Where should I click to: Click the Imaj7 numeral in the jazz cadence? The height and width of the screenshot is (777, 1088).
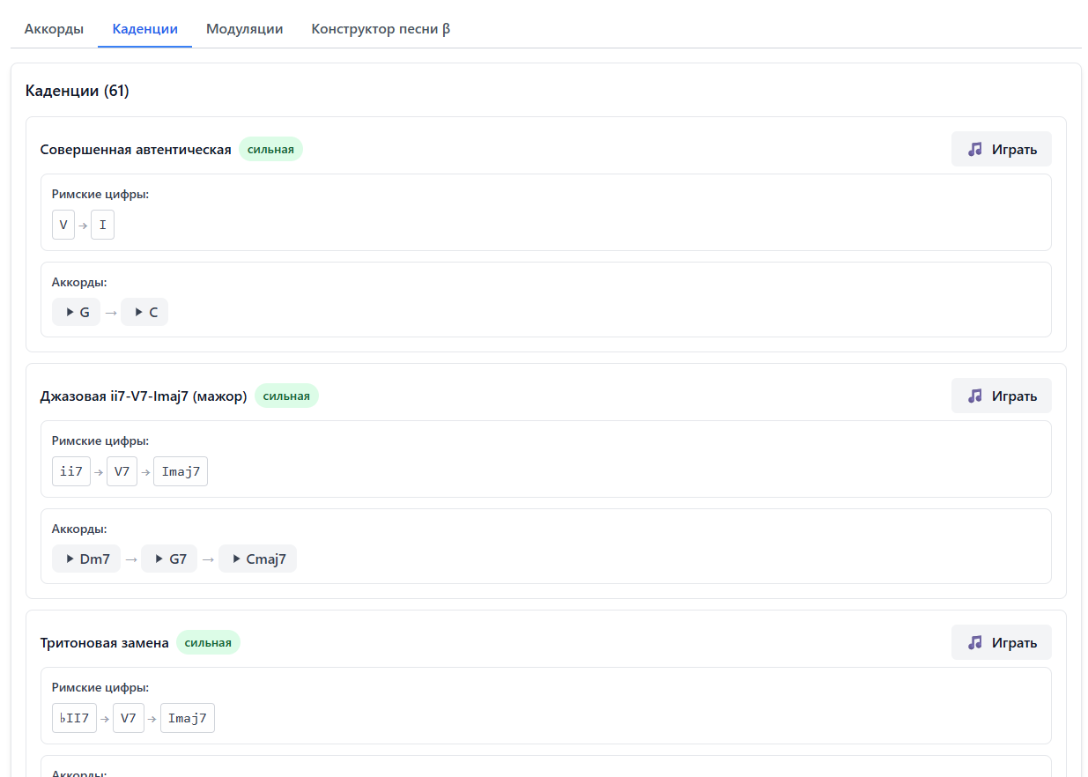point(181,471)
